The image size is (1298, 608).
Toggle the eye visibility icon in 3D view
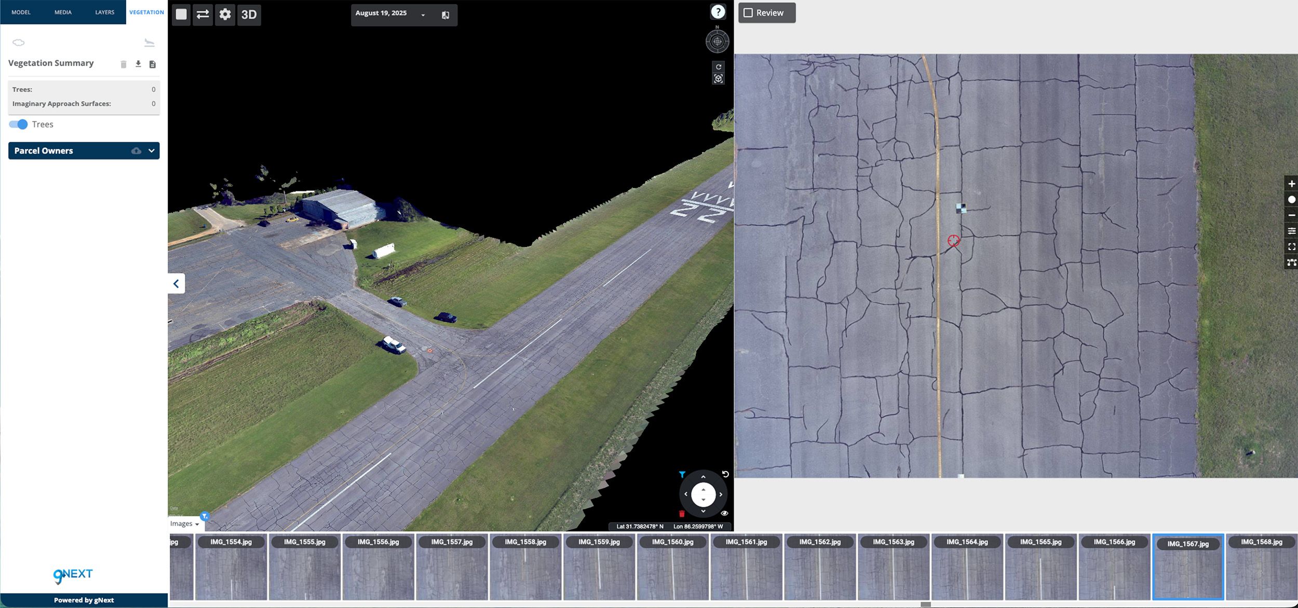[x=724, y=513]
